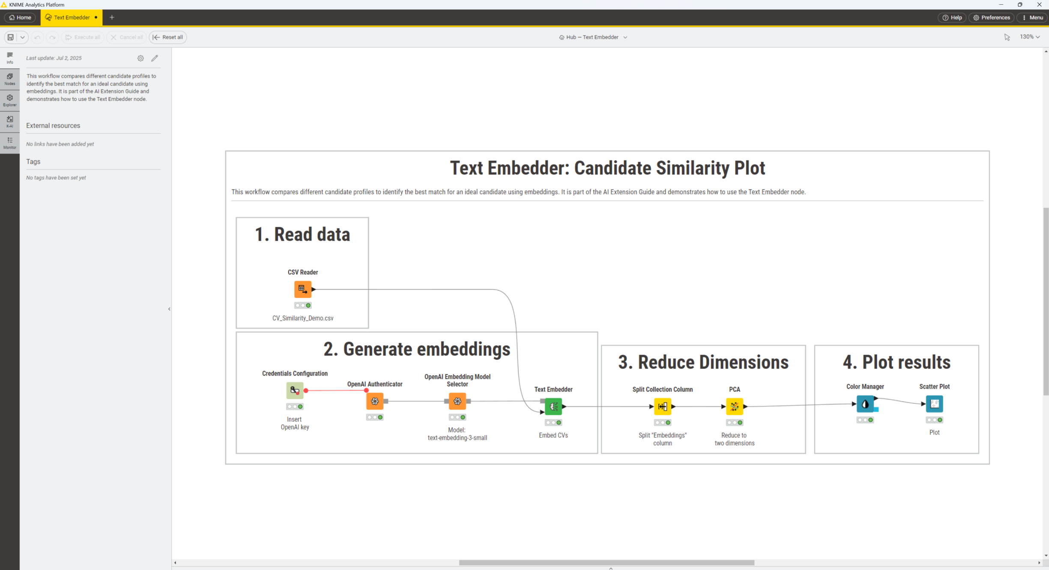Select the PCA node icon
Image resolution: width=1049 pixels, height=570 pixels.
pyautogui.click(x=734, y=406)
